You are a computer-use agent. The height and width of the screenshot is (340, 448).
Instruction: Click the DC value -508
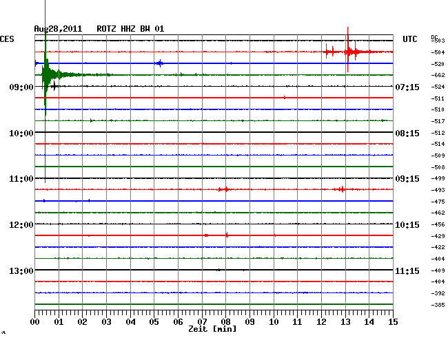coord(438,167)
